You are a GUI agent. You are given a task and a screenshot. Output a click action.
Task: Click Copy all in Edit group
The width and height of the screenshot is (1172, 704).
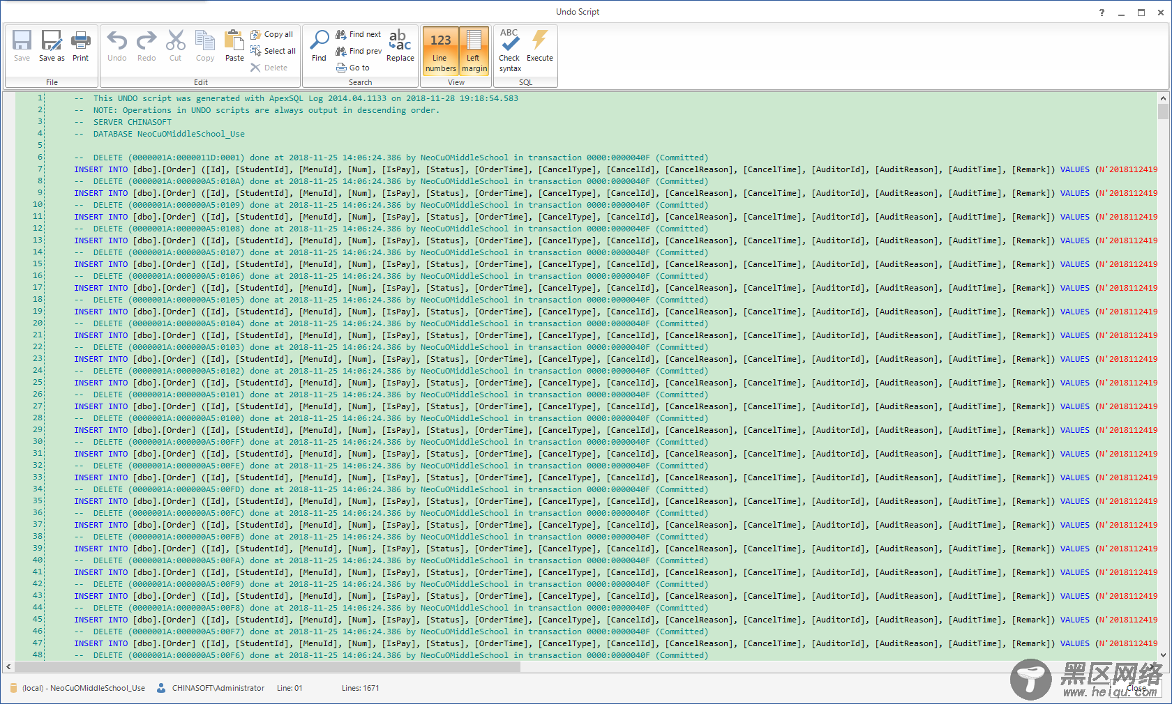click(x=272, y=34)
